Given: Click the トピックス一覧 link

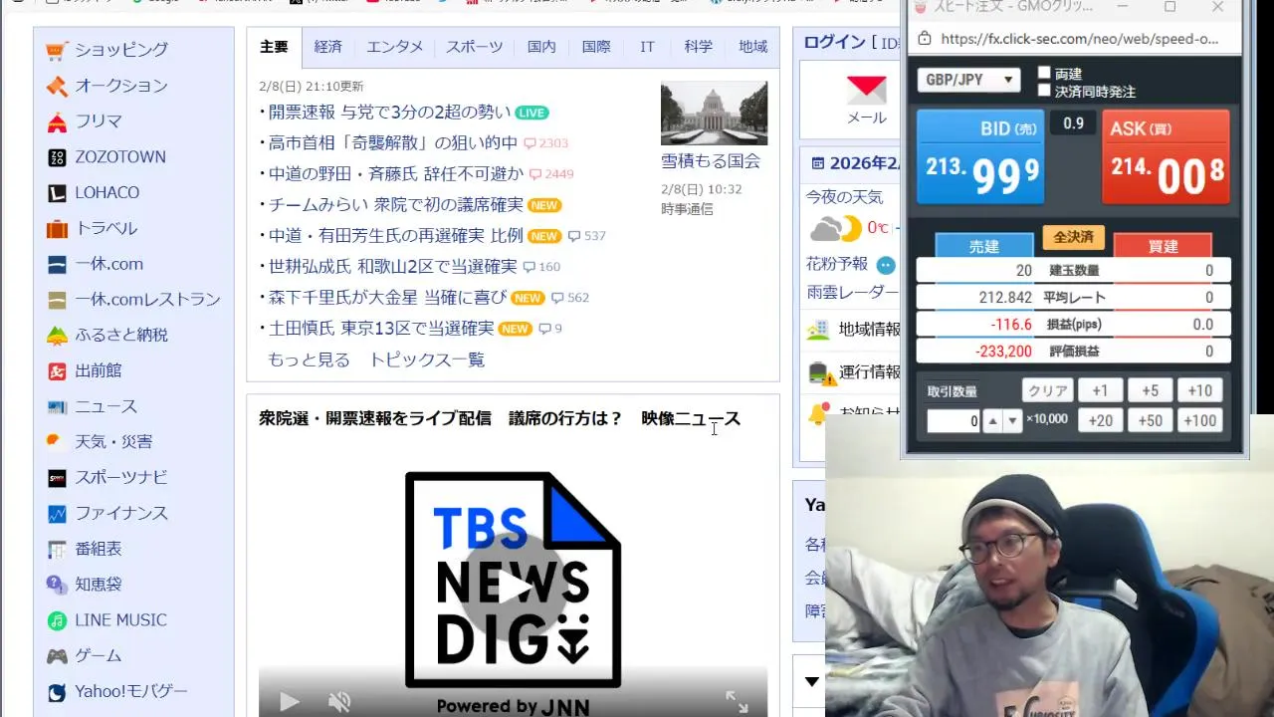Looking at the screenshot, I should point(427,360).
